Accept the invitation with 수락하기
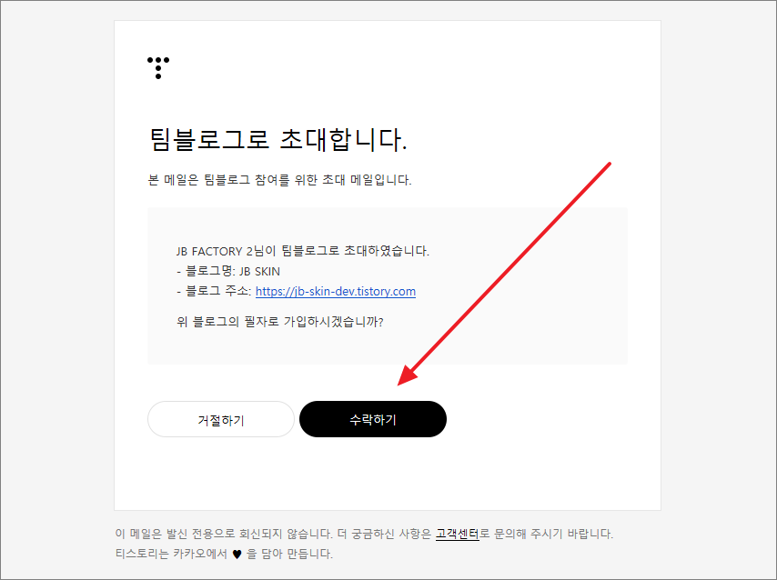The height and width of the screenshot is (580, 777). [373, 419]
